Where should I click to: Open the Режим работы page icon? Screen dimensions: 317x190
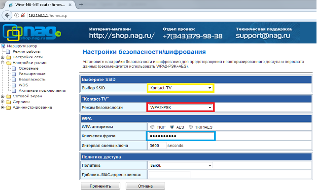(x=8, y=52)
